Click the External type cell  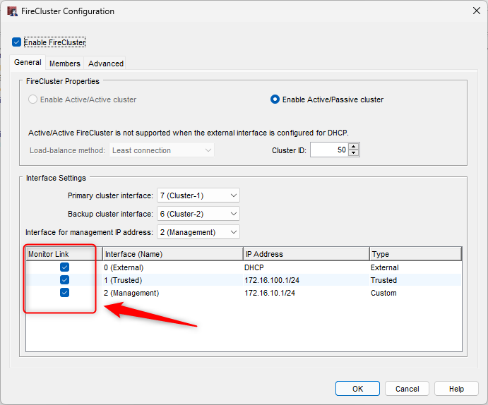click(x=385, y=267)
